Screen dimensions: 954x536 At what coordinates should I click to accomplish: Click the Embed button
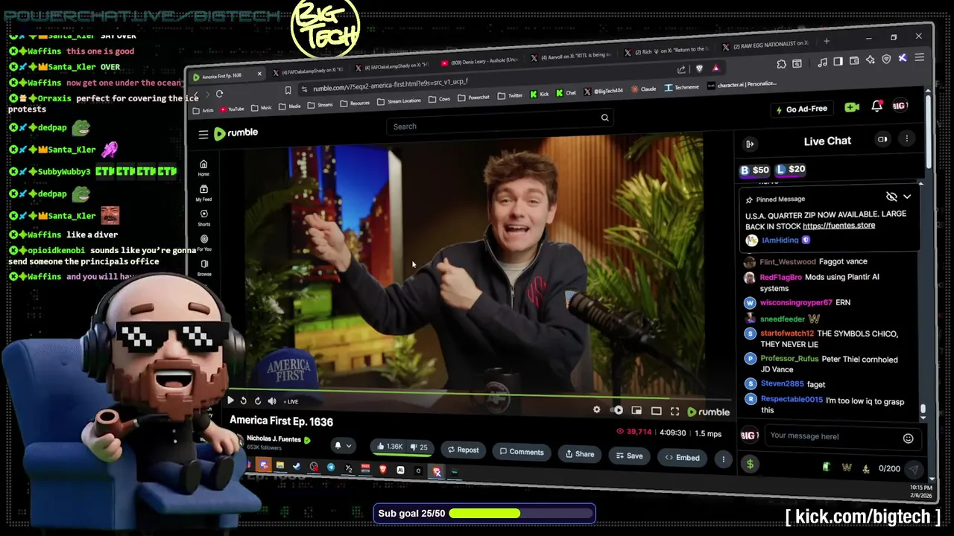(682, 458)
